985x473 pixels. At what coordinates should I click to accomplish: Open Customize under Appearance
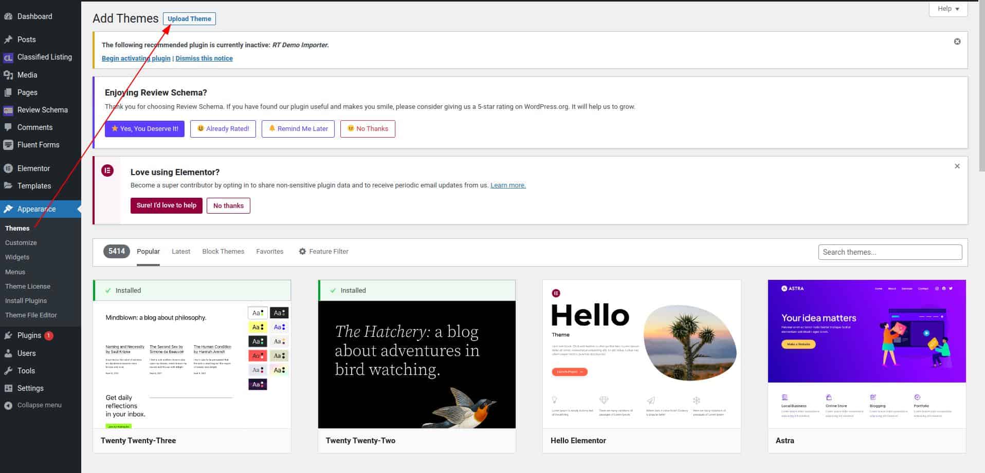click(x=21, y=243)
